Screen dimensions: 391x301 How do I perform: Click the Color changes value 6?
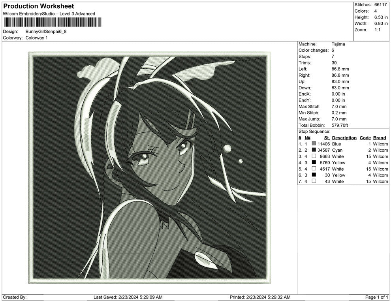coord(333,51)
